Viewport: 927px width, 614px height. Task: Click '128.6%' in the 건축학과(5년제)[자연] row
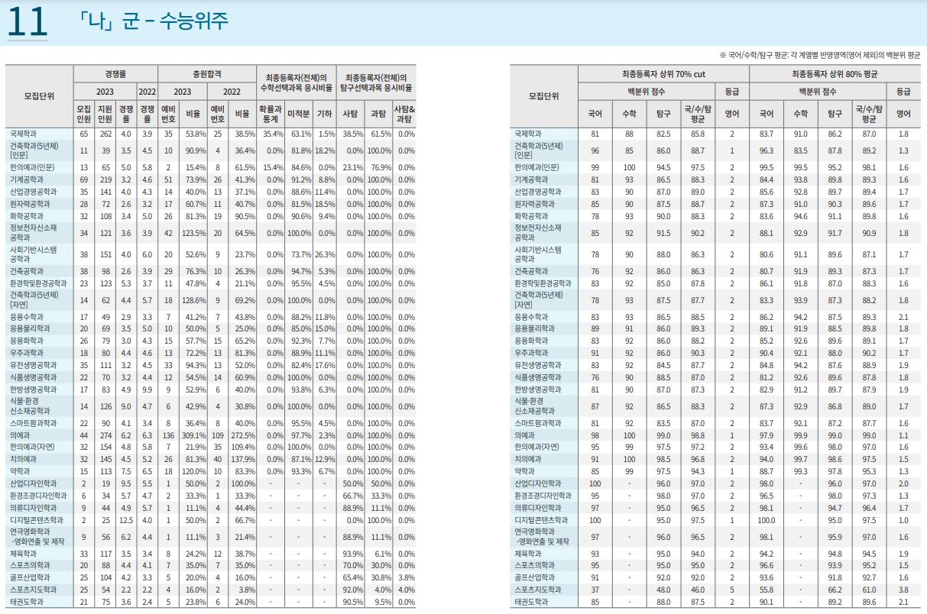(194, 300)
